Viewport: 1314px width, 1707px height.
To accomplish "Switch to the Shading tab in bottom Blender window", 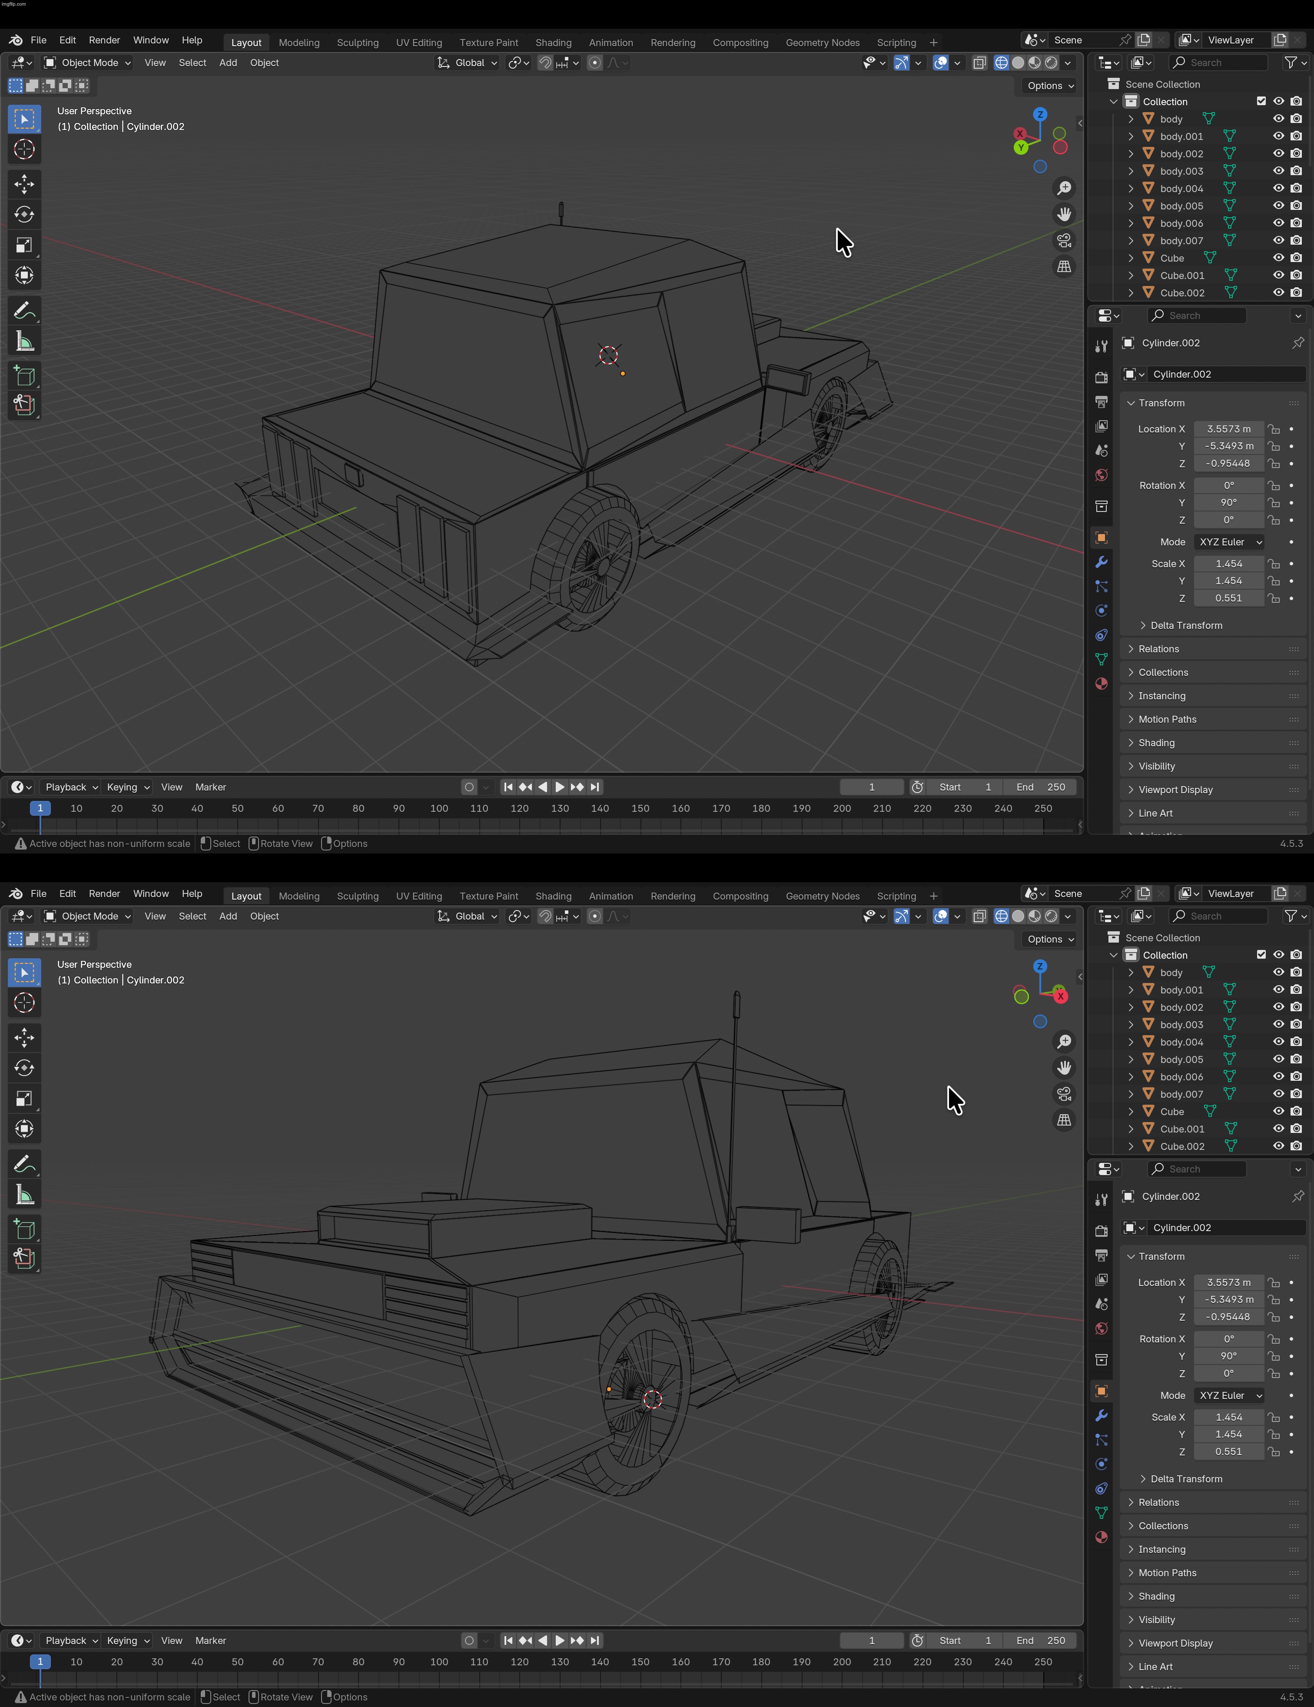I will pyautogui.click(x=554, y=897).
